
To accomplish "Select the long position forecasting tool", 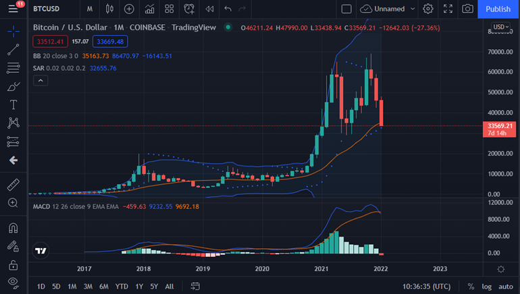I will click(14, 142).
